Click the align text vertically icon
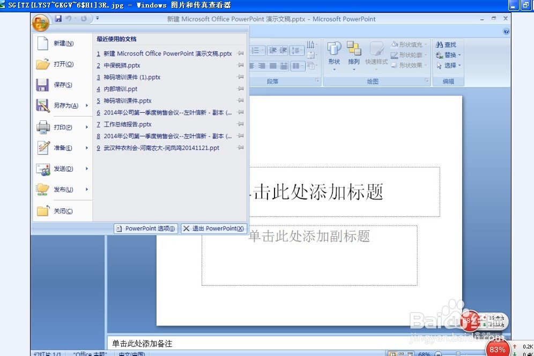 (310, 55)
